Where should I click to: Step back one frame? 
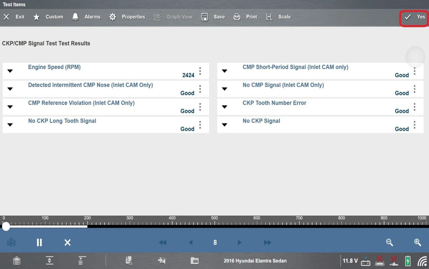(x=191, y=242)
